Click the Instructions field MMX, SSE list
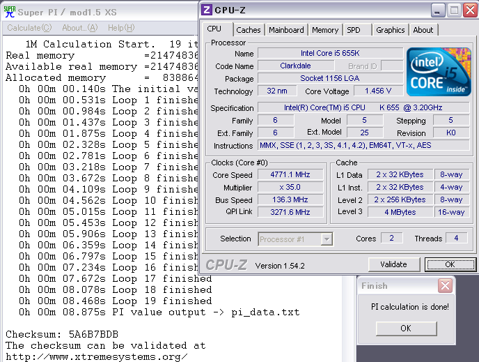 coord(363,145)
